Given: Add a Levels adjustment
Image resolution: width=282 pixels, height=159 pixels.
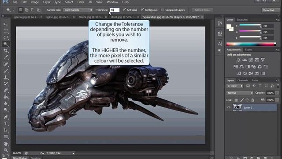Looking at the screenshot, I should (x=245, y=60).
